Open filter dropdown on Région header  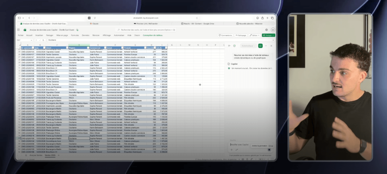click(88, 48)
